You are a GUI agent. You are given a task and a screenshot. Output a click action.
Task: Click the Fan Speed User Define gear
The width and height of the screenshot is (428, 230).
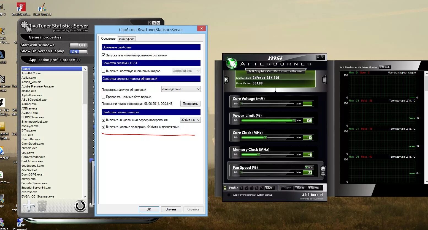(323, 170)
